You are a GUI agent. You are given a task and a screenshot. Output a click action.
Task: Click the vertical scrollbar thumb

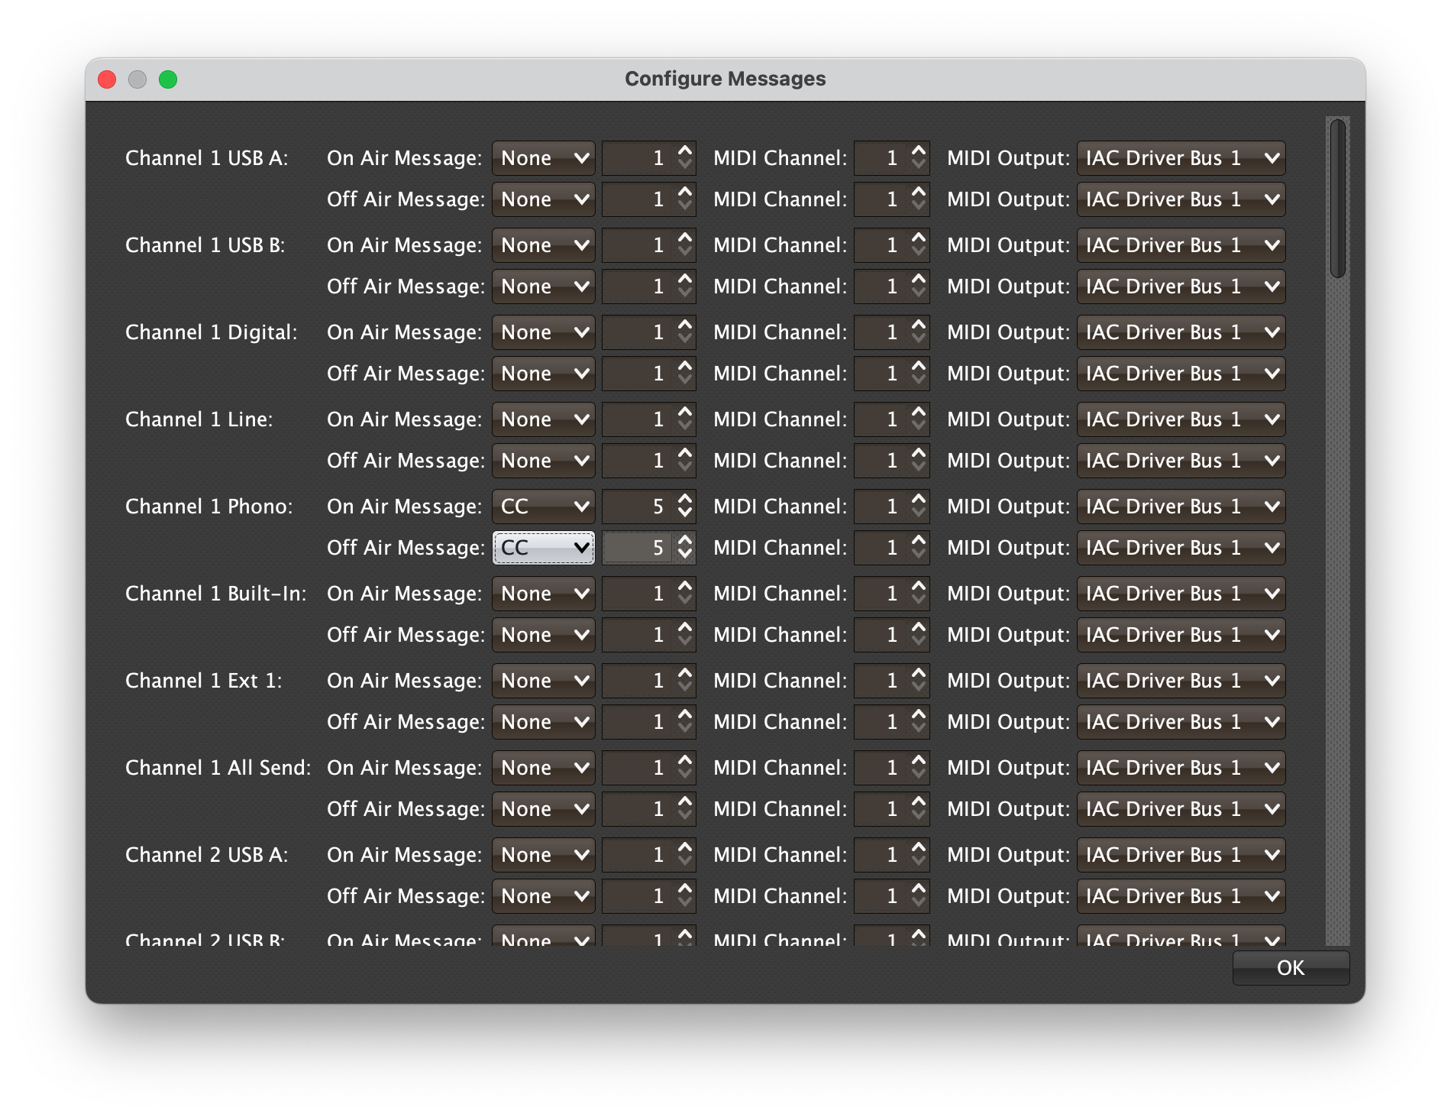click(1337, 199)
